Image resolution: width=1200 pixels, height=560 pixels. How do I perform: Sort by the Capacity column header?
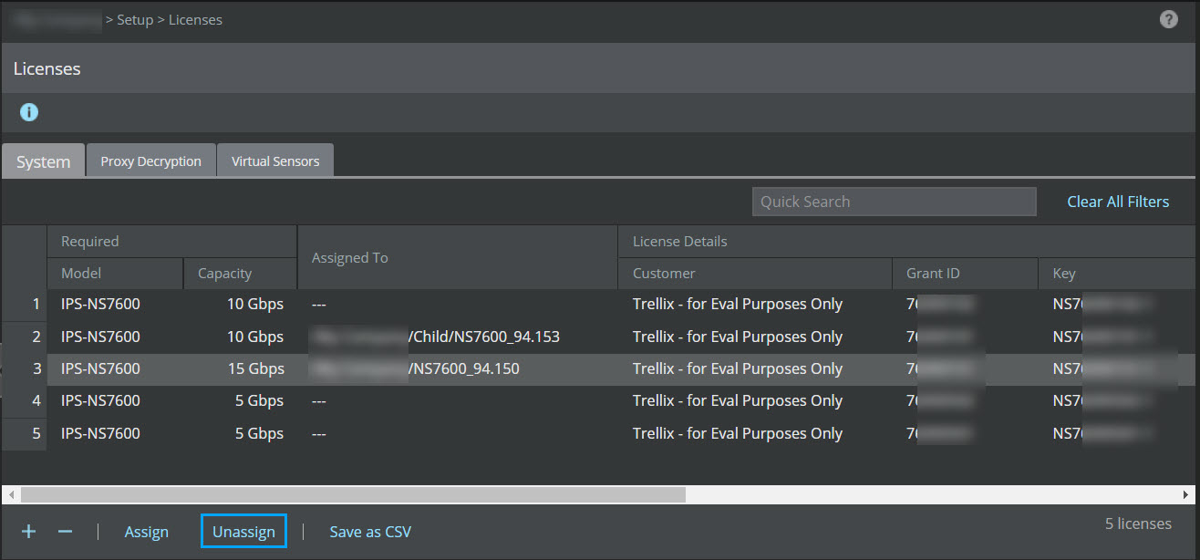point(241,273)
